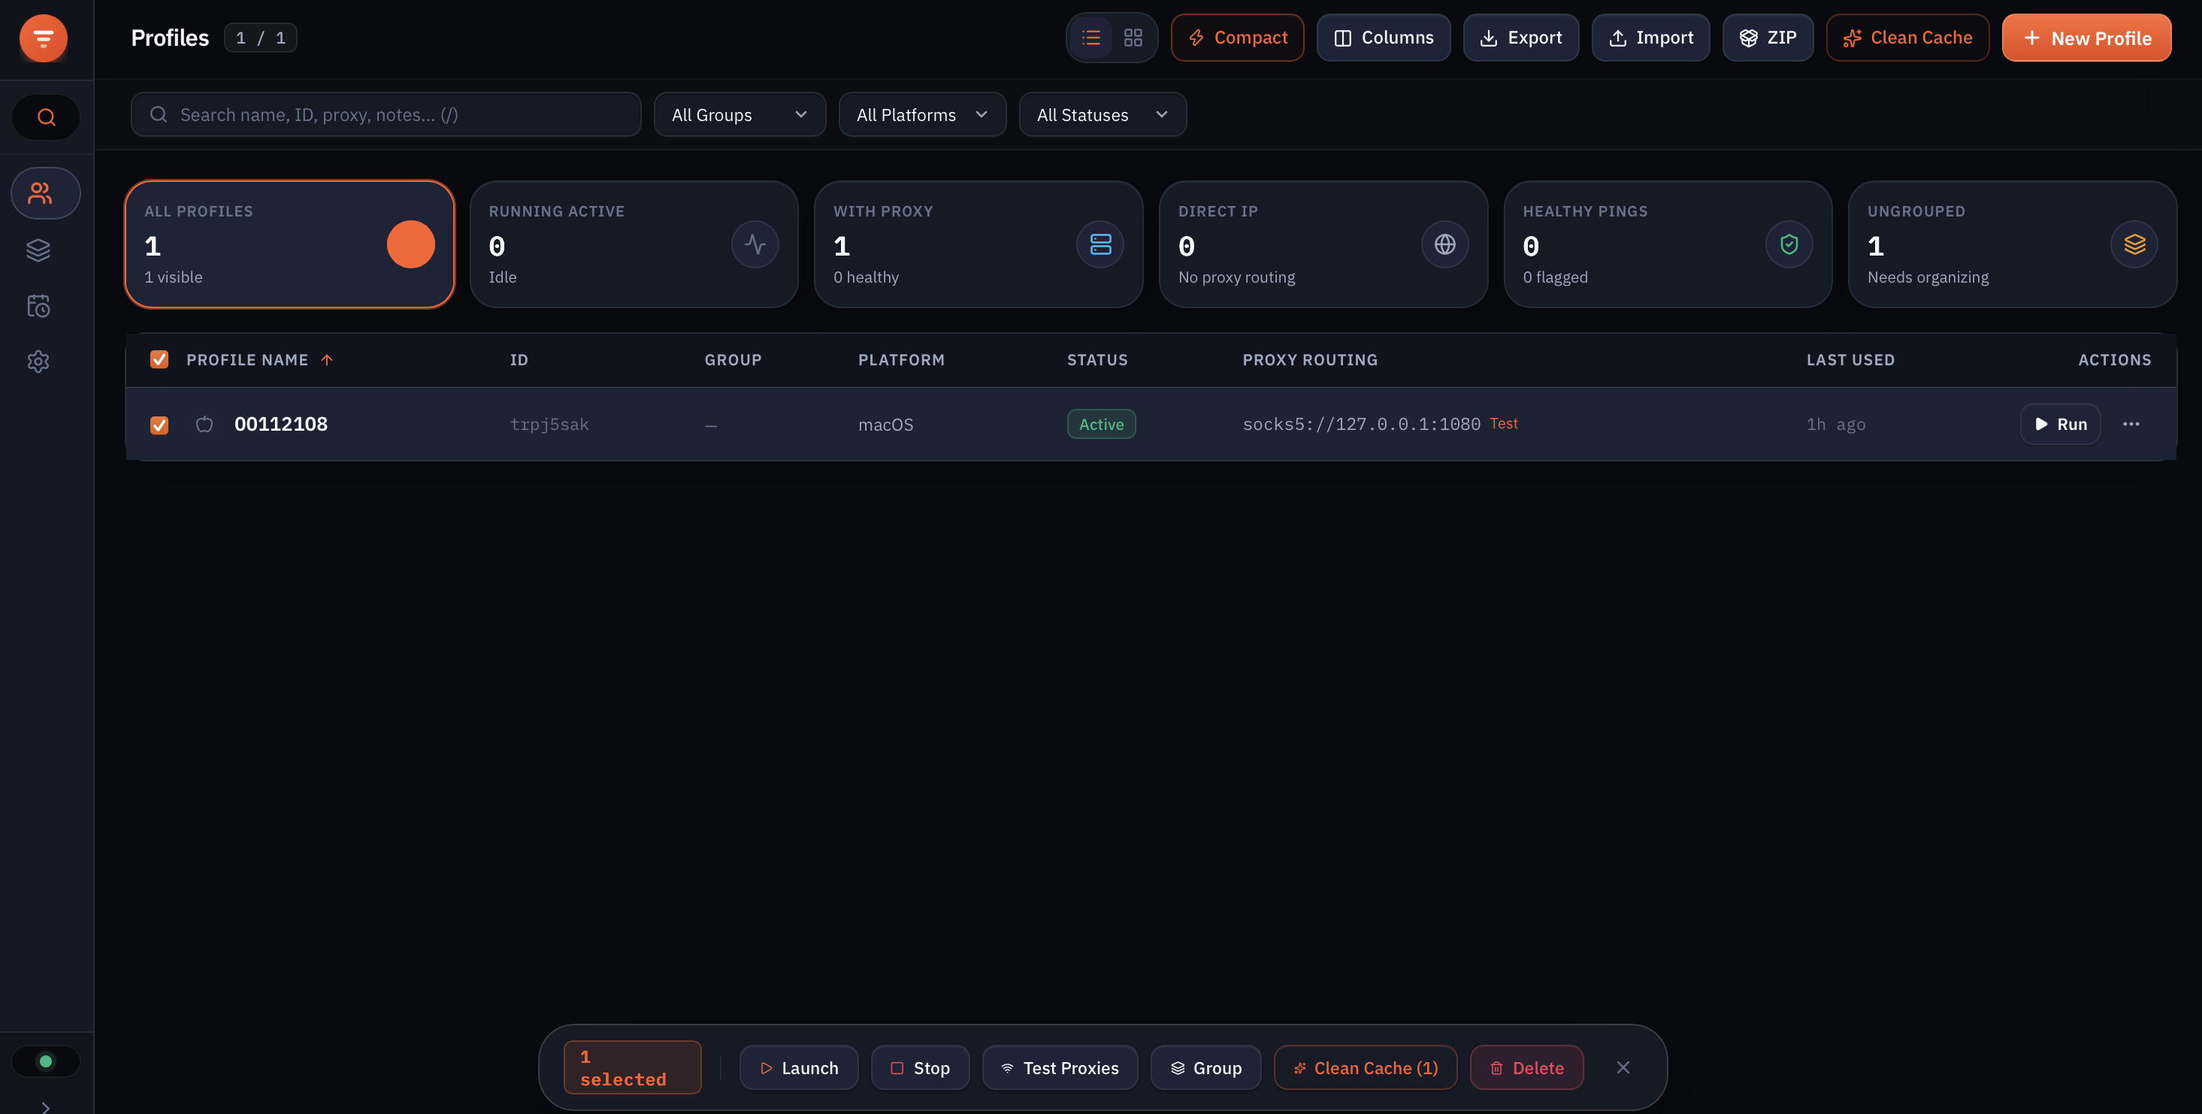Close the bulk selection bar
This screenshot has width=2202, height=1114.
(x=1623, y=1067)
